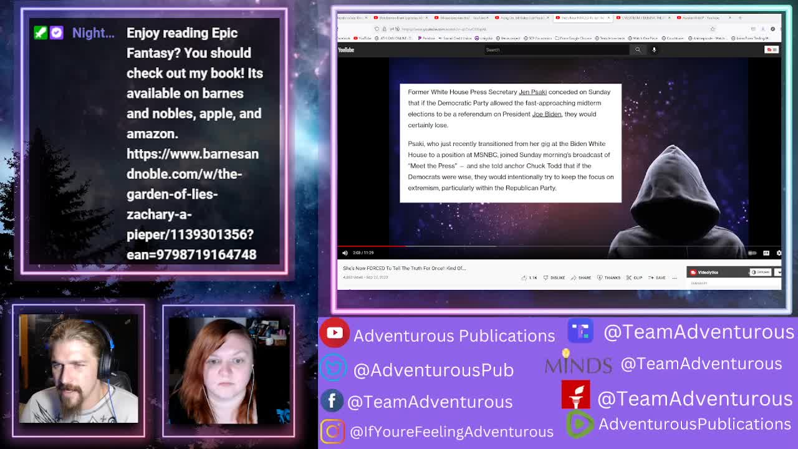This screenshot has height=449, width=798.
Task: Open the Pandora bookmark
Action: 428,38
